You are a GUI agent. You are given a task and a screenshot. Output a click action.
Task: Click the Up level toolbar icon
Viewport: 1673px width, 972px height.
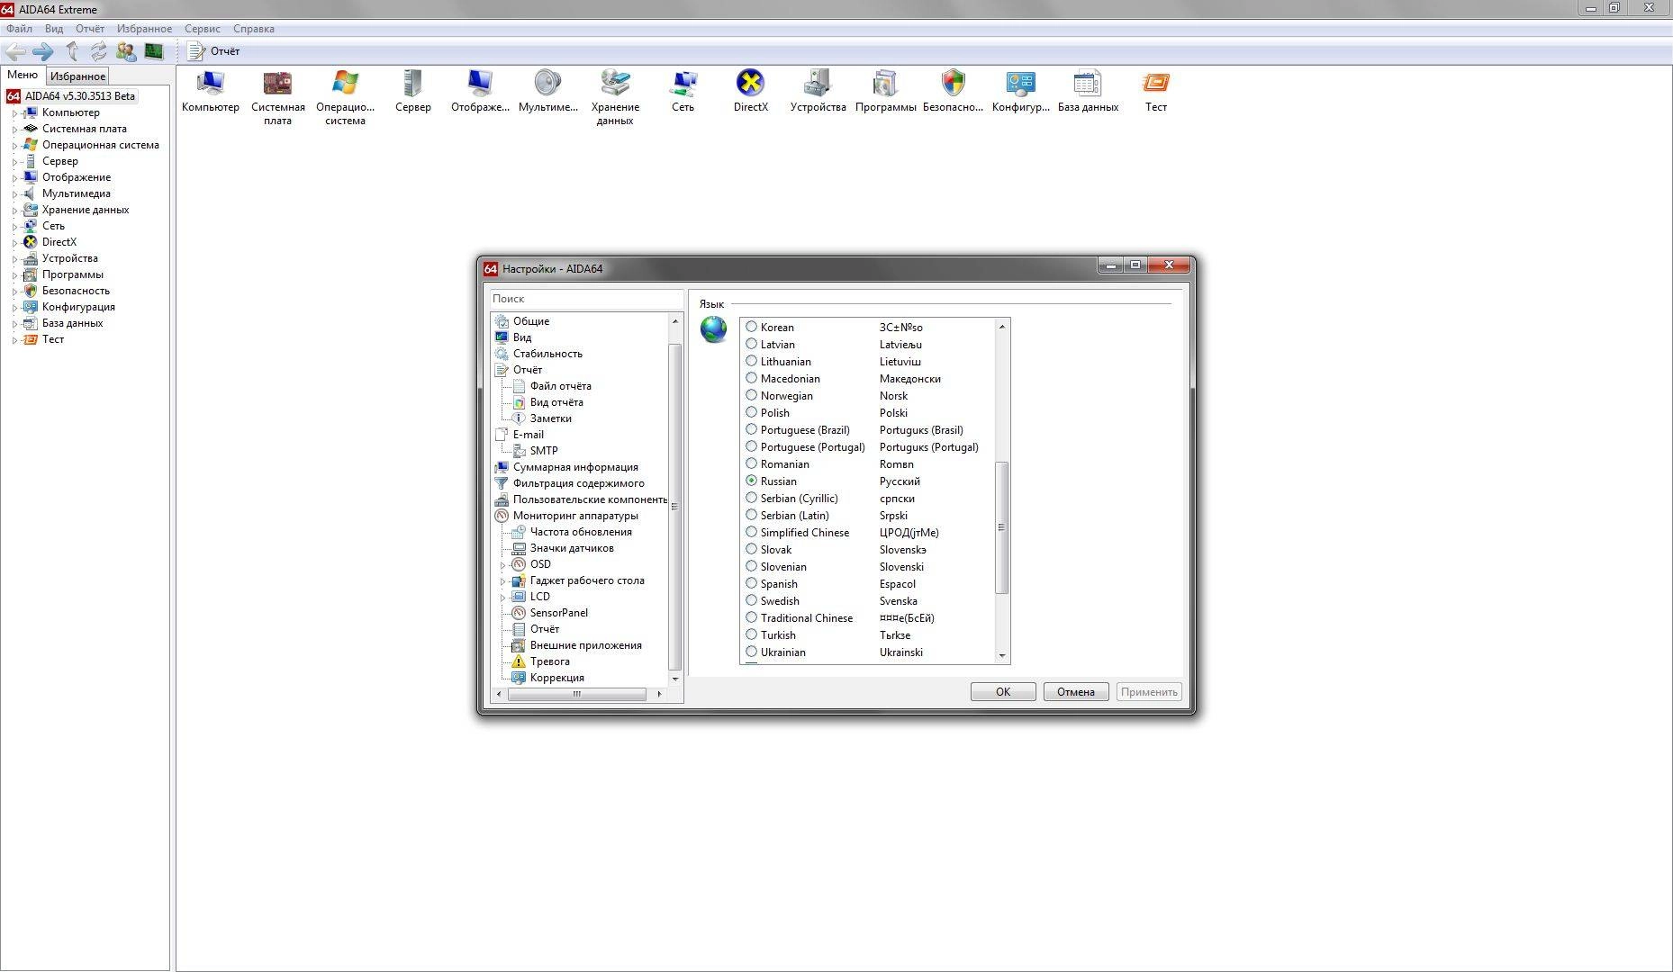click(72, 51)
